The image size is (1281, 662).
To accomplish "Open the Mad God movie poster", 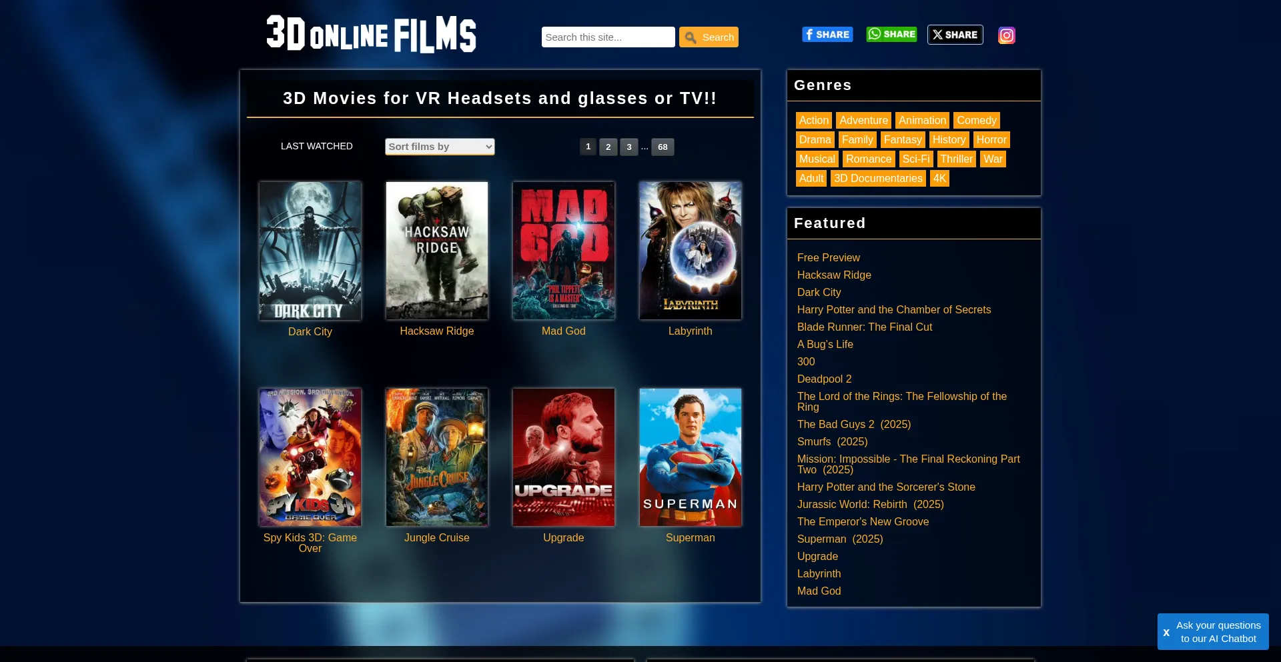I will click(564, 251).
